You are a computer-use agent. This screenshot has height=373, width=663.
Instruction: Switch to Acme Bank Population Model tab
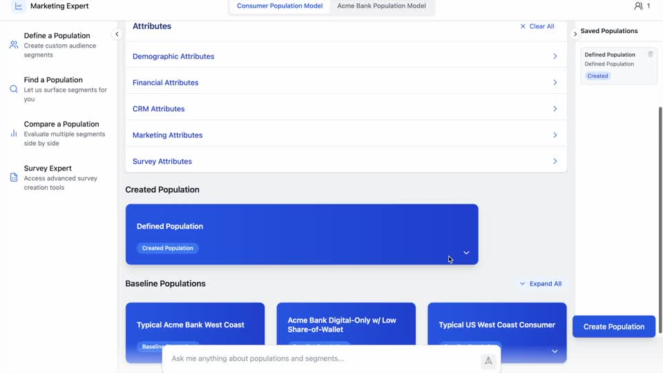coord(381,6)
